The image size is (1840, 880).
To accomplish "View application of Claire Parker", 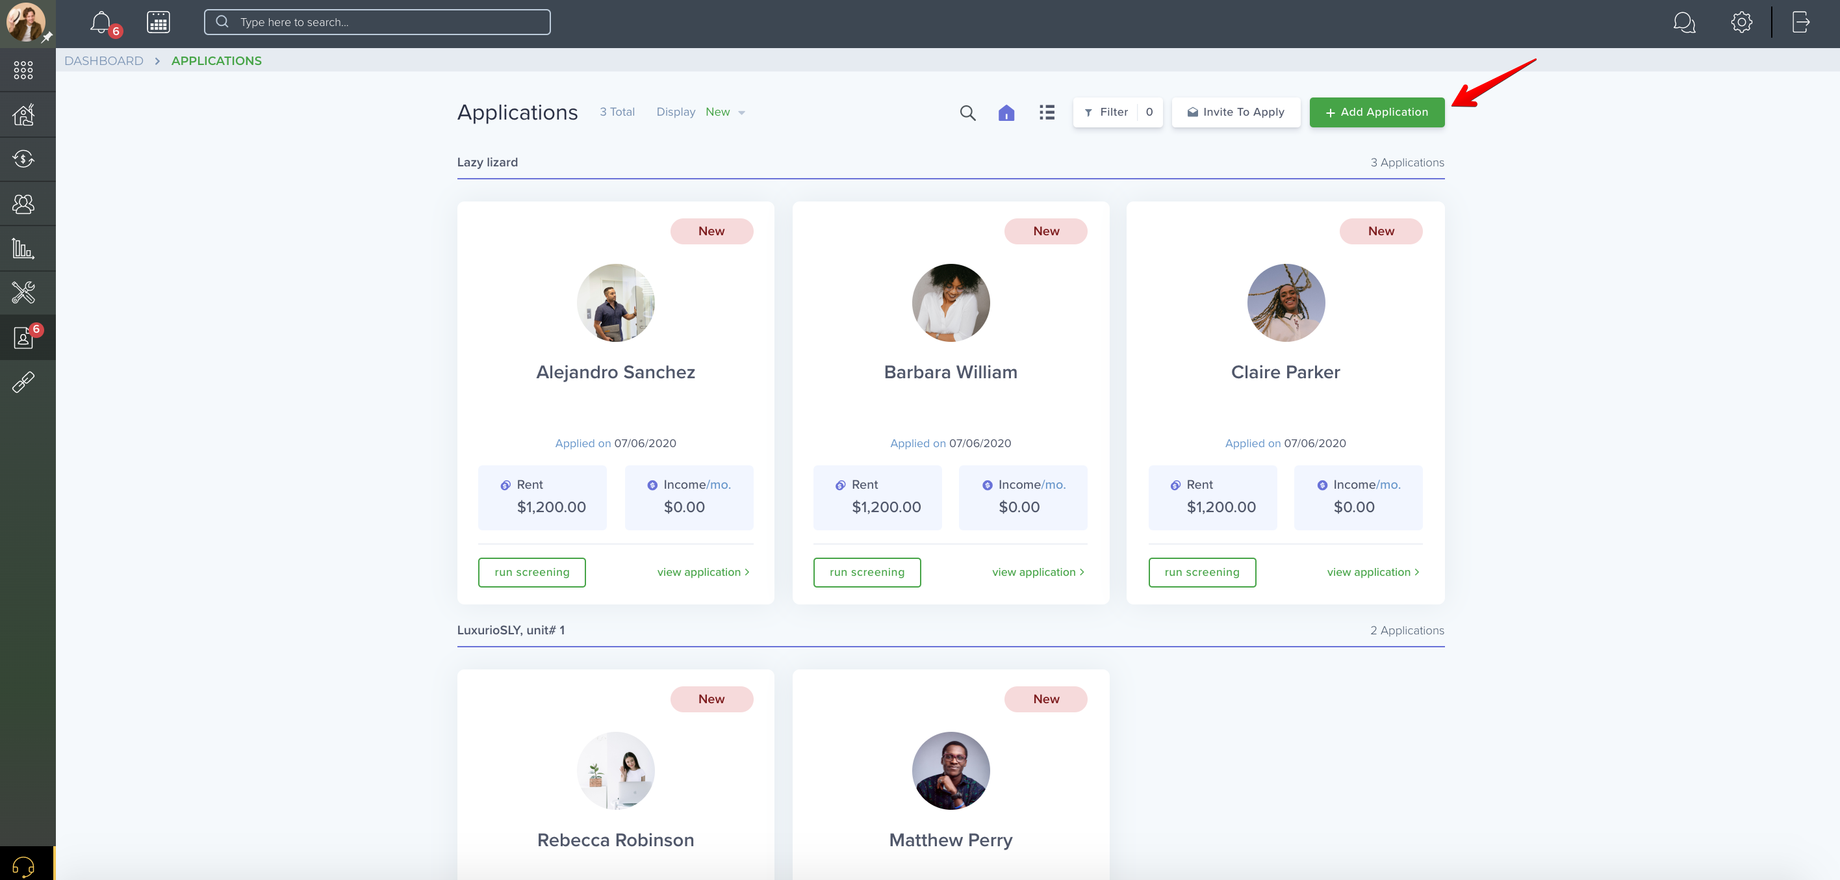I will 1374,572.
